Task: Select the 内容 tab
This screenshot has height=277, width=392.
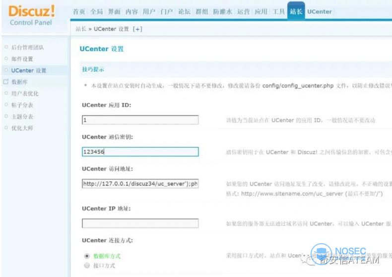Action: (x=131, y=12)
